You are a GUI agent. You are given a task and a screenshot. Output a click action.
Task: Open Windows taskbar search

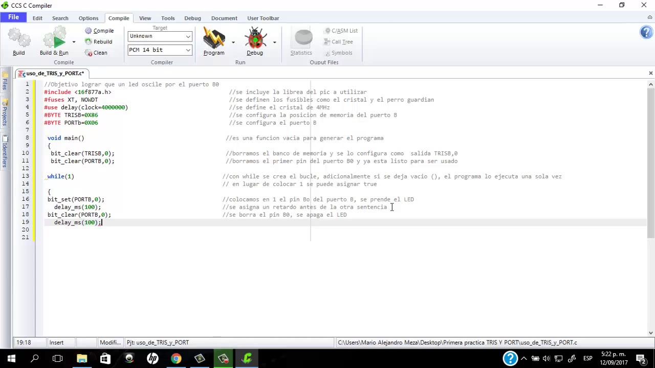pos(35,358)
